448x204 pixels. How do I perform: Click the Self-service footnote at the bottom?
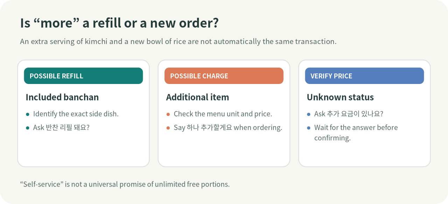[x=125, y=184]
